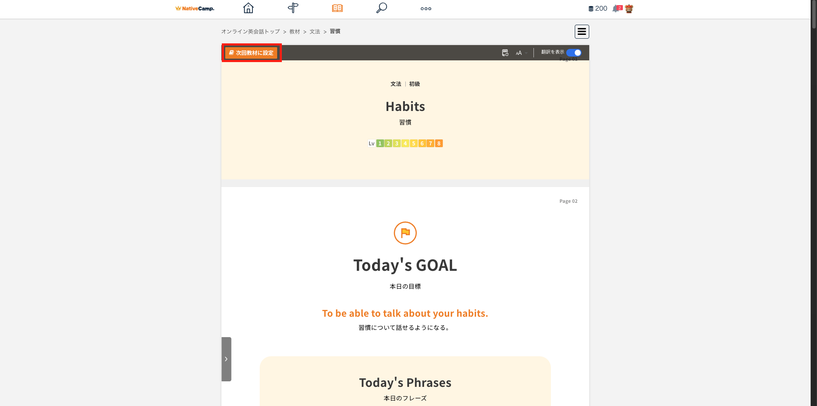The image size is (817, 406).
Task: Open the AA font size dropdown
Action: point(521,53)
